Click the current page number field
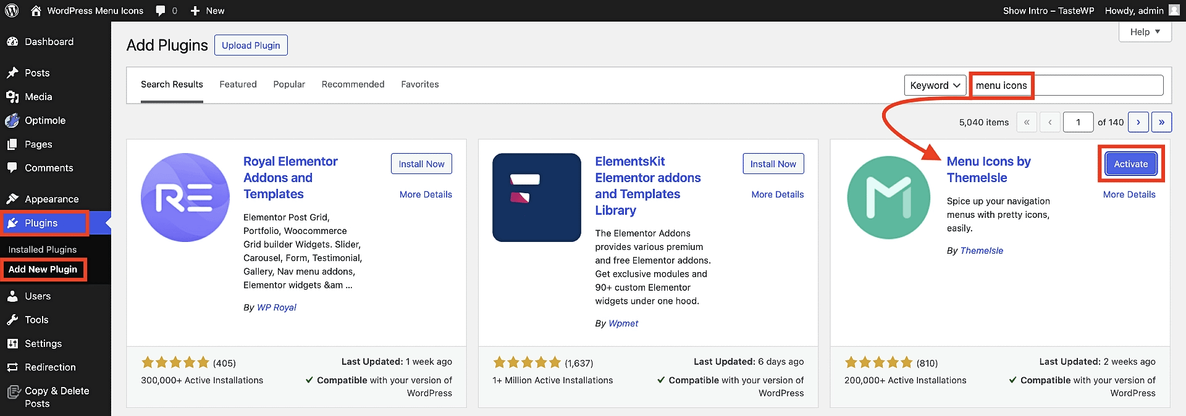This screenshot has width=1186, height=416. tap(1079, 122)
